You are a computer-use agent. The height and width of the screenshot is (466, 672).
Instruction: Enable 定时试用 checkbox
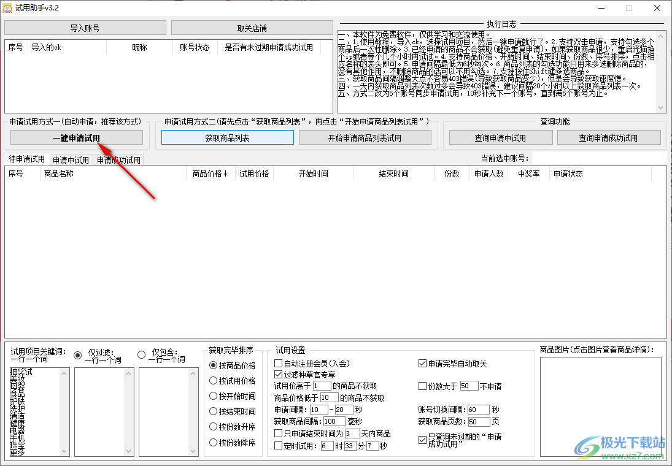(x=278, y=445)
